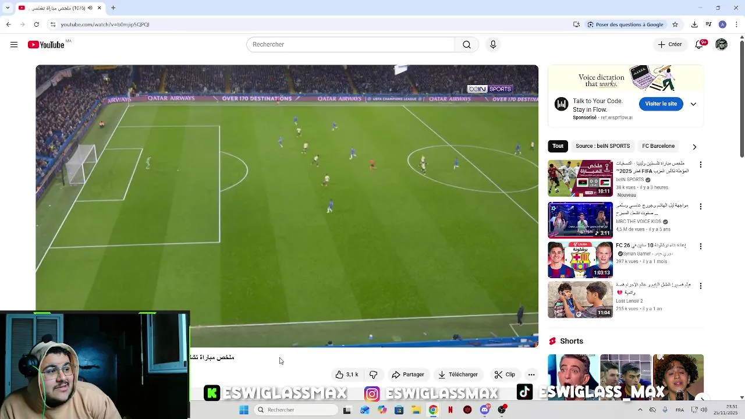
Task: Open the media controls icon in Chrome
Action: 708,24
